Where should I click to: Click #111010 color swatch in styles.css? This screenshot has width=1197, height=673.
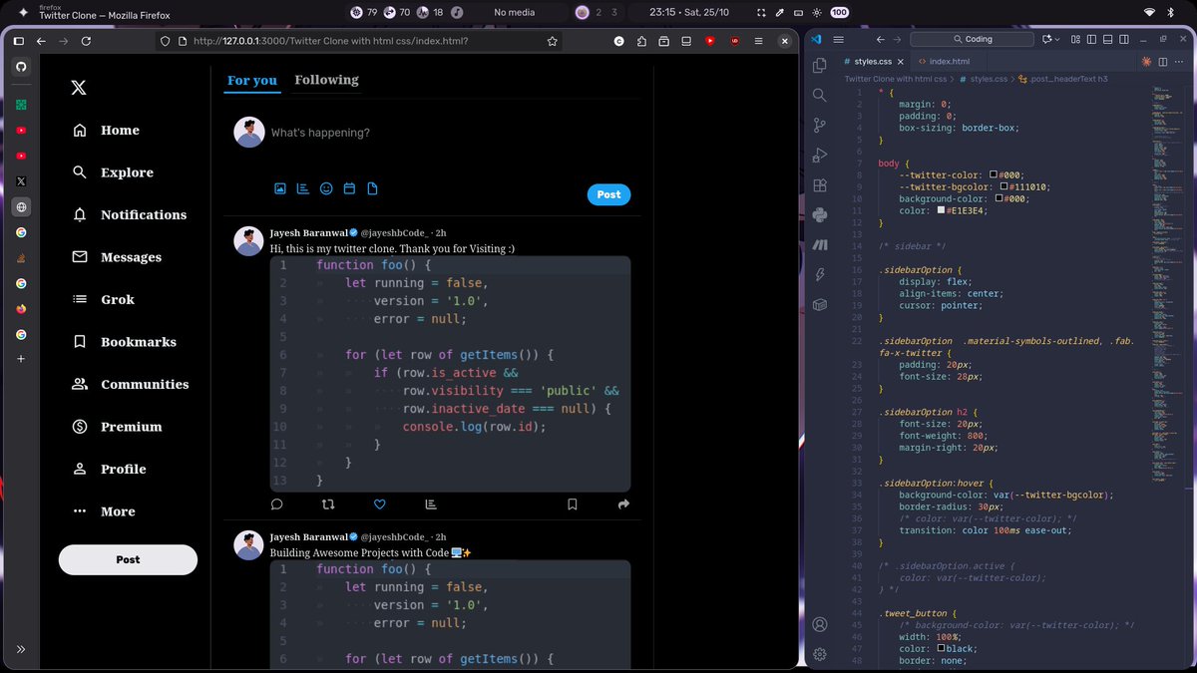tap(1003, 186)
